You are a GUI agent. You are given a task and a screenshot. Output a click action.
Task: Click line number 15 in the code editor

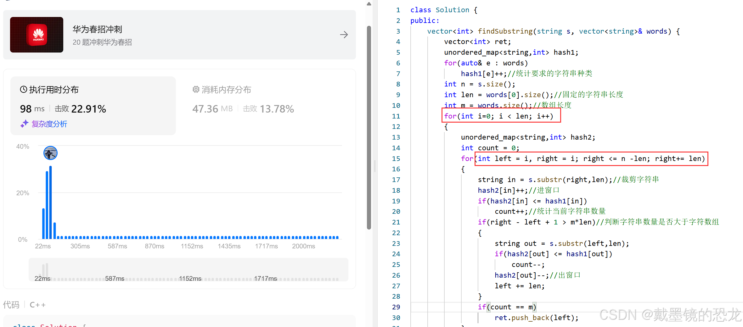click(396, 159)
